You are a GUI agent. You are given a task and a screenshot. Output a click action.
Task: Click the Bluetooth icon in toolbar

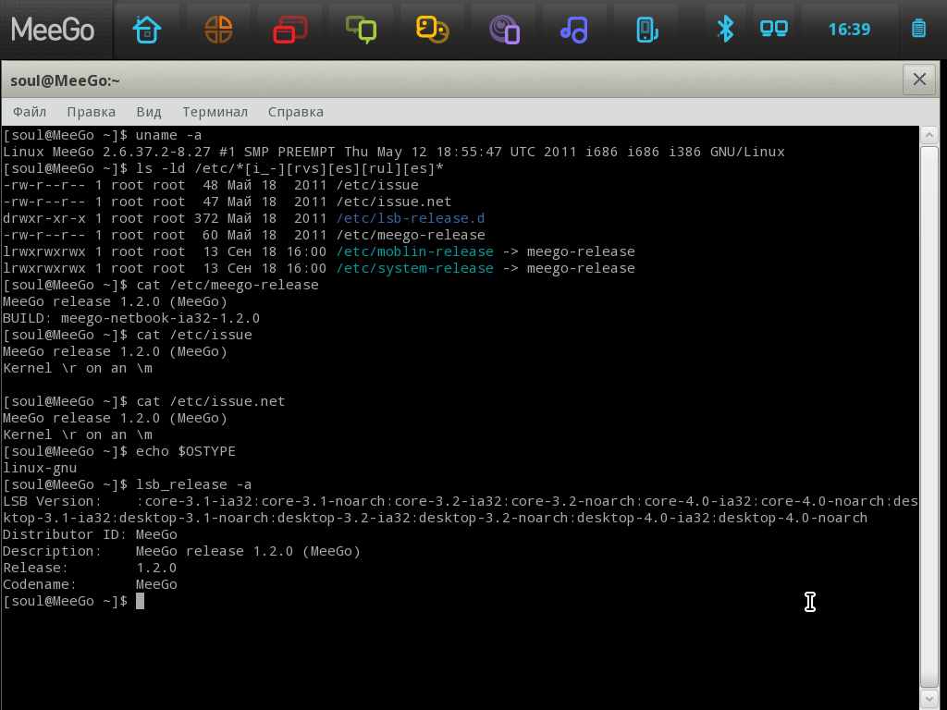tap(725, 29)
